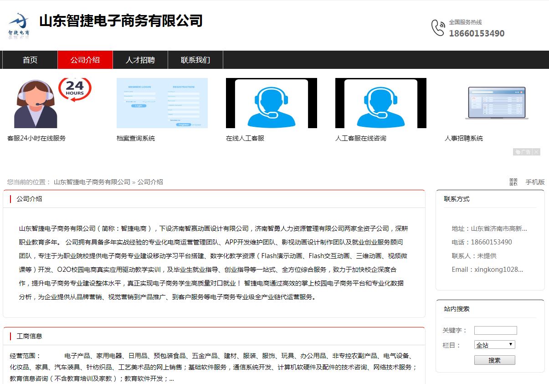
Task: Close the advertisement banner
Action: pyautogui.click(x=537, y=152)
